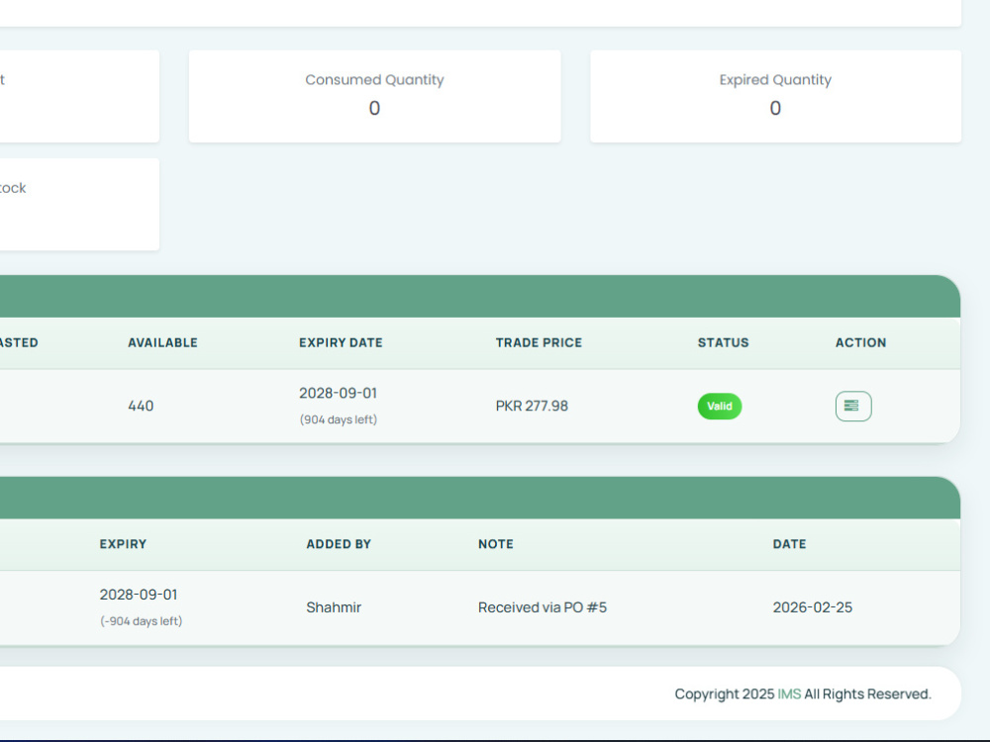This screenshot has height=742, width=990.
Task: Click the NOTE column header
Action: 496,544
